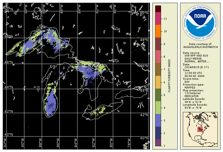The height and width of the screenshot is (152, 223).
Task: Click the "MERCATOR" projection value
Action: point(191,96)
